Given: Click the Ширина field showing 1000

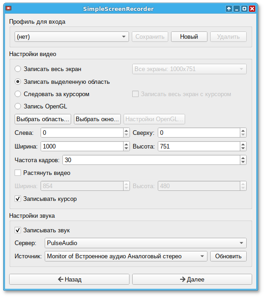Looking at the screenshot, I should pos(82,146).
